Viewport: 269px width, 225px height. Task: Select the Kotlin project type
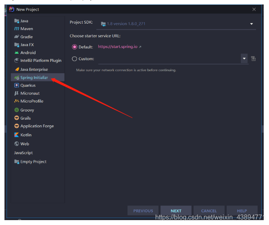pyautogui.click(x=37, y=135)
